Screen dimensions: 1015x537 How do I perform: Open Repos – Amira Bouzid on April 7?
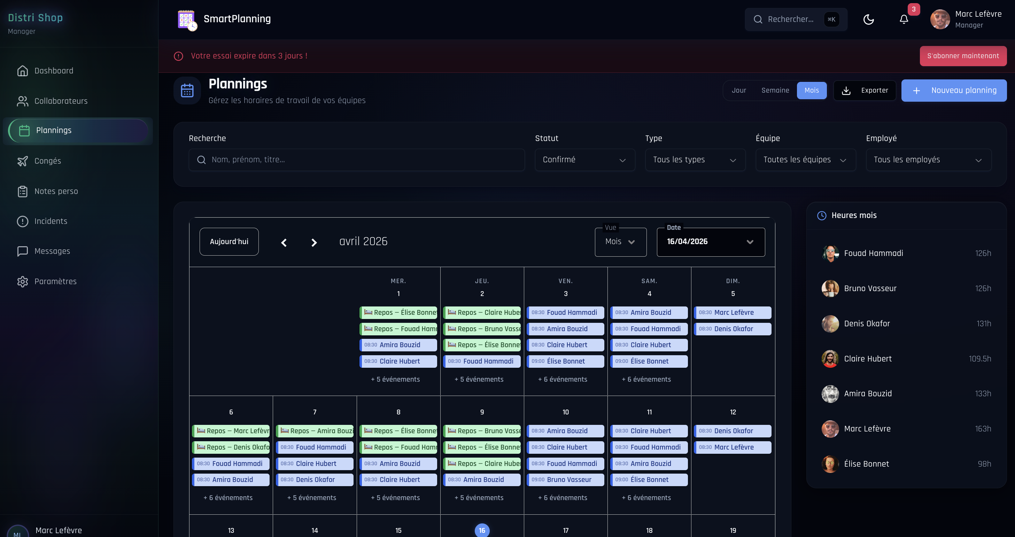coord(315,431)
